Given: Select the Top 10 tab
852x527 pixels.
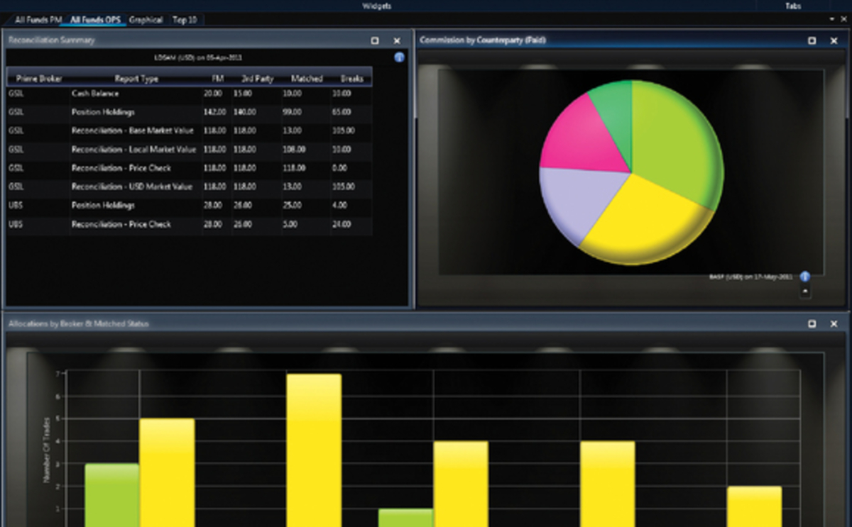Looking at the screenshot, I should pos(185,20).
